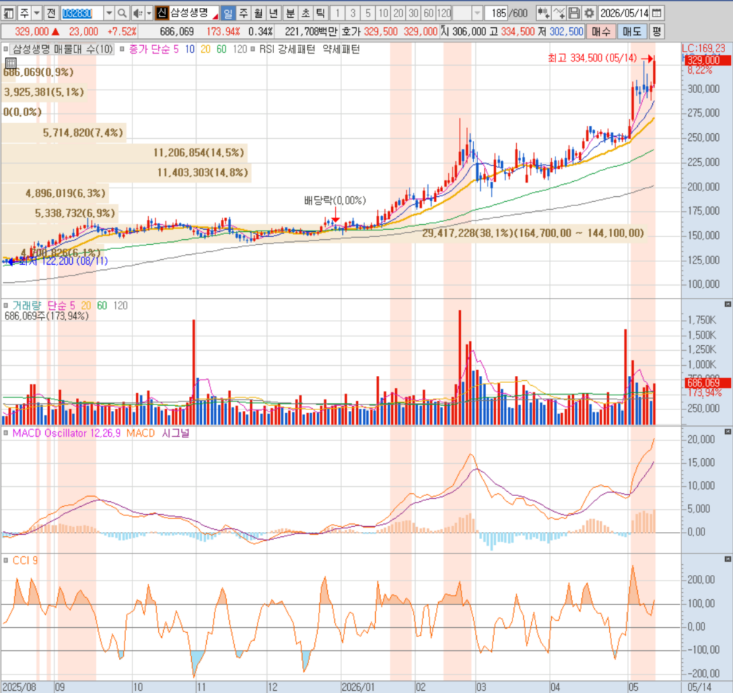Screen dimensions: 733x693
Task: Click the add line indicator icon
Action: [559, 13]
